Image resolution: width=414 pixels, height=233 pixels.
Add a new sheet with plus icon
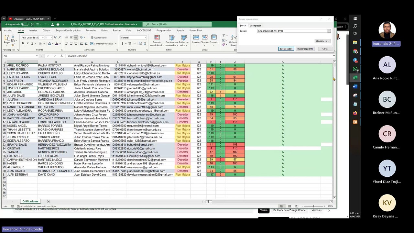click(x=48, y=202)
